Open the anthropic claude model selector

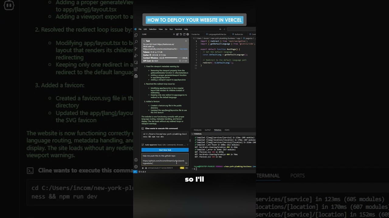160,168
